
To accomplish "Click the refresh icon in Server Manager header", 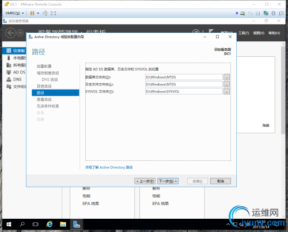I will pyautogui.click(x=196, y=32).
